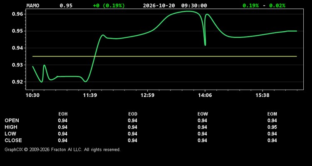Click the 10:30 time axis label
The height and width of the screenshot is (166, 312).
(x=32, y=95)
